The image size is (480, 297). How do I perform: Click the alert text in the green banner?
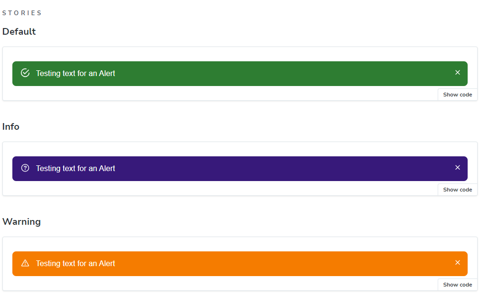76,73
